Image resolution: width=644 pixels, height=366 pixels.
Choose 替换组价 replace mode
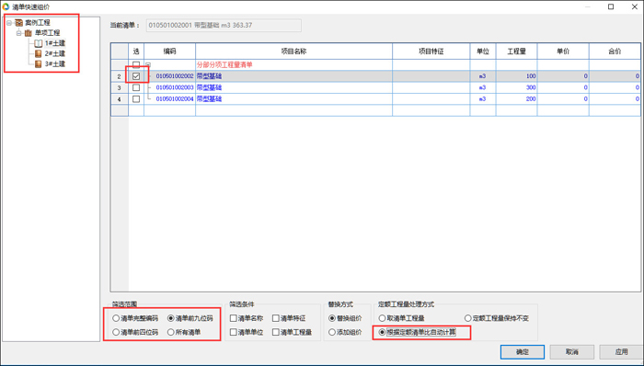(332, 318)
